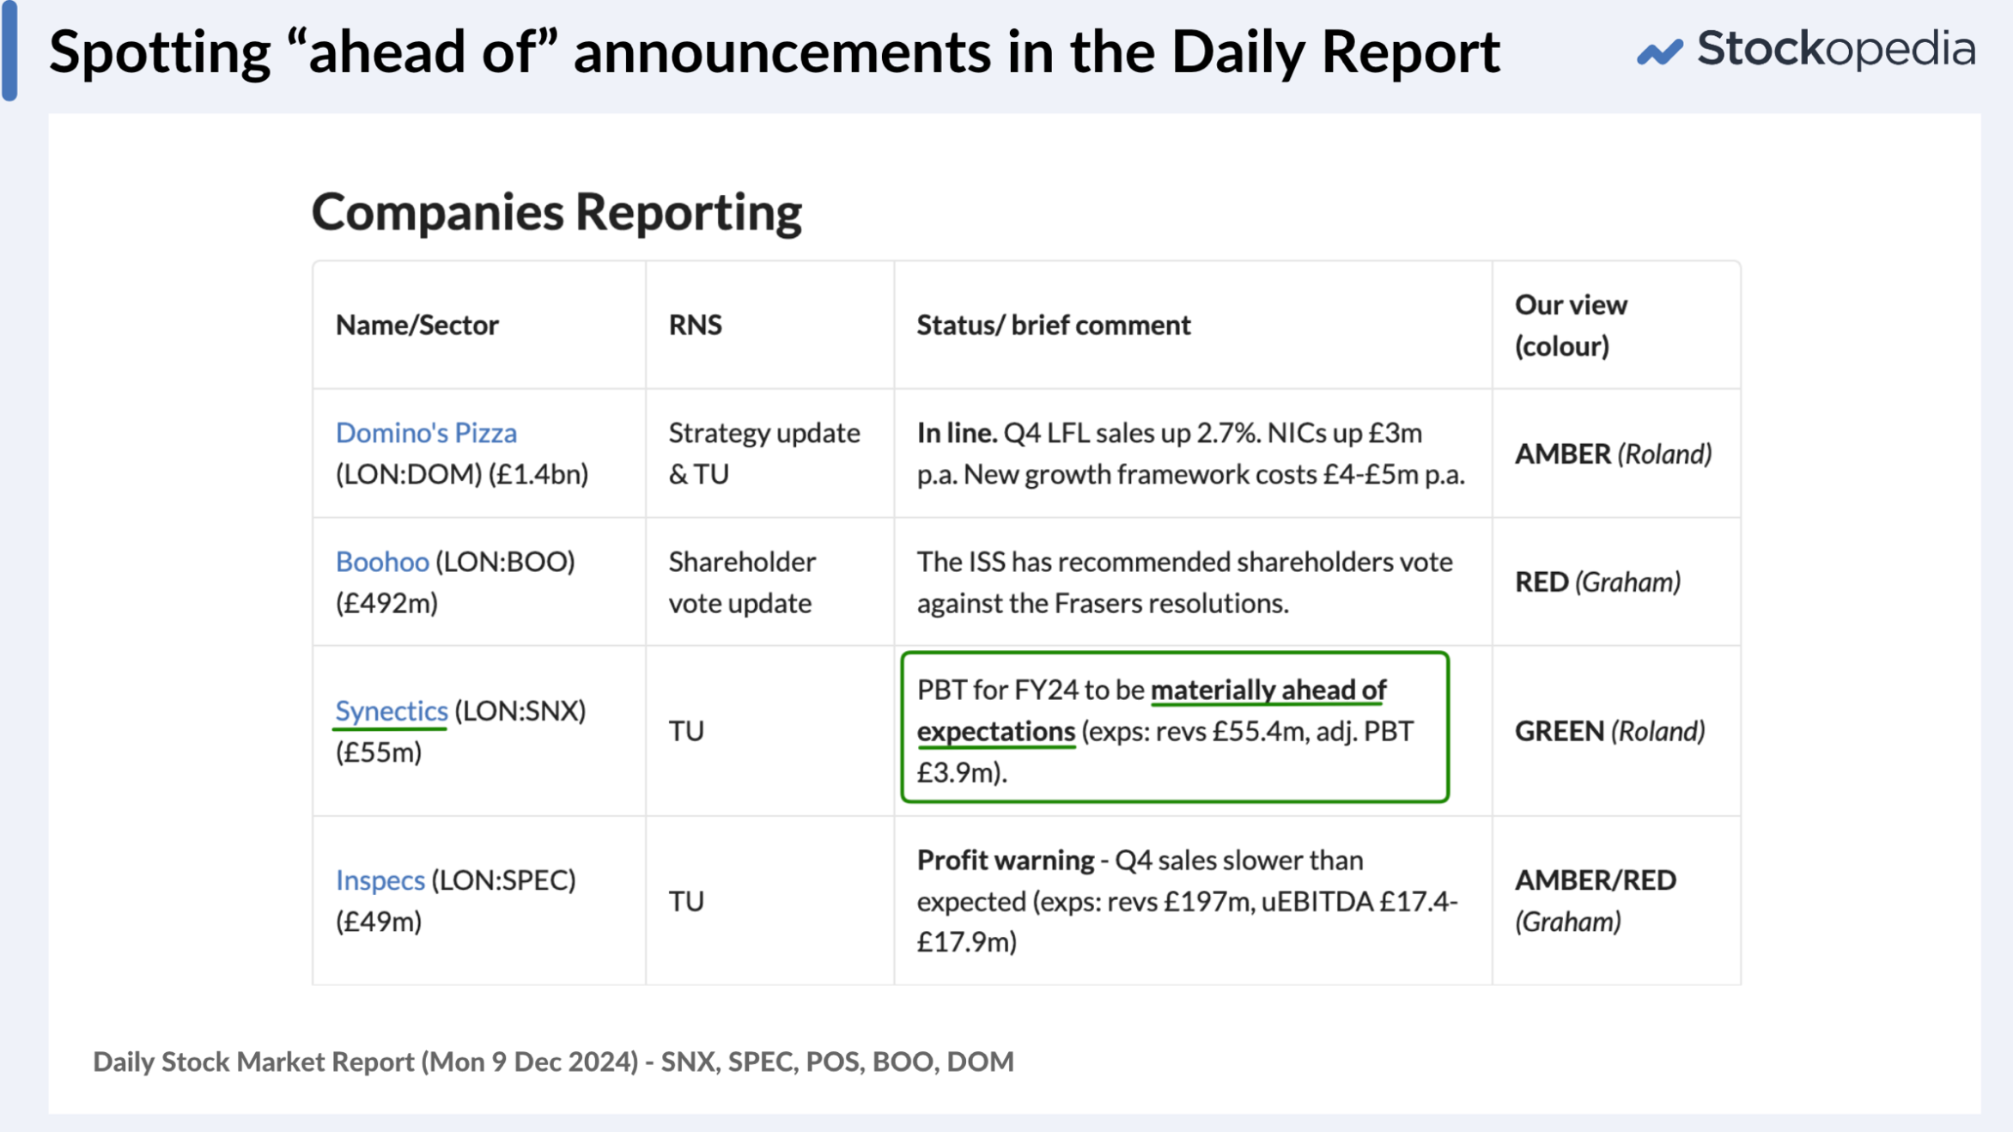Click the Companies Reporting heading
Viewport: 2013px width, 1132px height.
tap(556, 211)
